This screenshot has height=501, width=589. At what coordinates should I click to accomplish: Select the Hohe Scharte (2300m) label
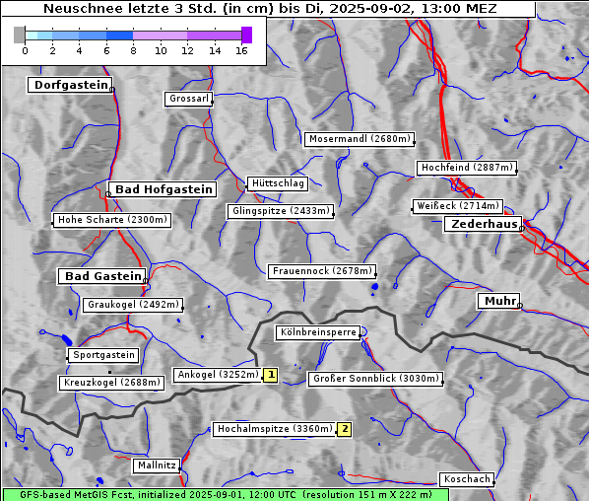tap(112, 220)
